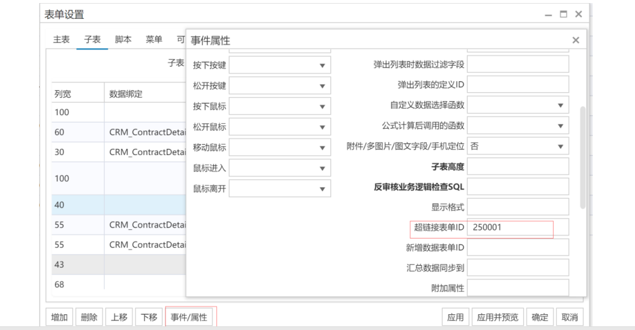Maximize the 表单设置 window
635x330 pixels.
pos(564,14)
